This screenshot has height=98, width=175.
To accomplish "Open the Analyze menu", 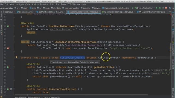I will pyautogui.click(x=35, y=4).
